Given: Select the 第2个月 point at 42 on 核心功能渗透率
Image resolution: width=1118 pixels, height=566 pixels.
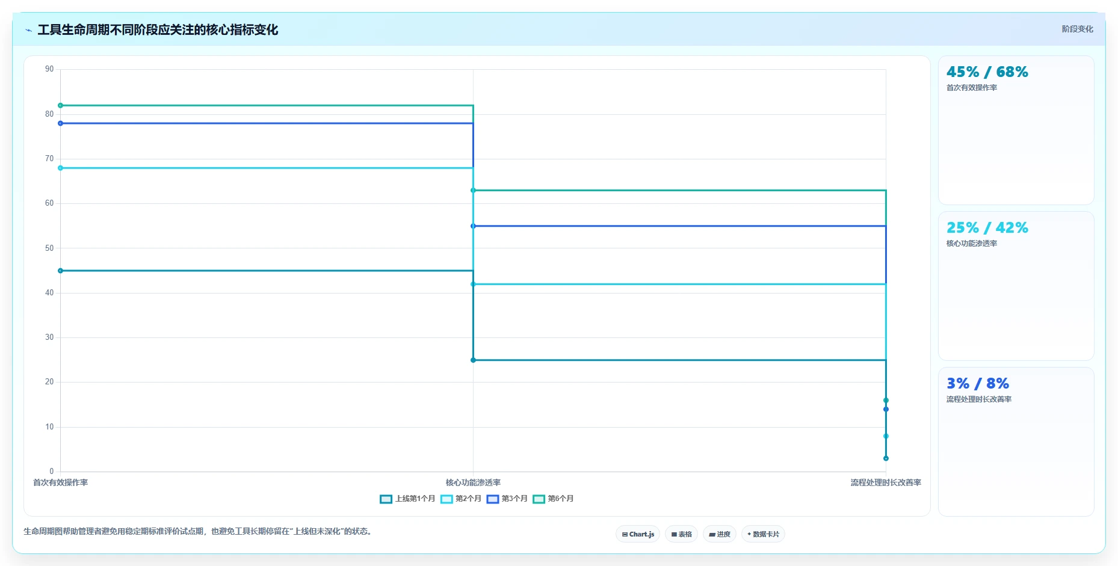Looking at the screenshot, I should (x=473, y=284).
